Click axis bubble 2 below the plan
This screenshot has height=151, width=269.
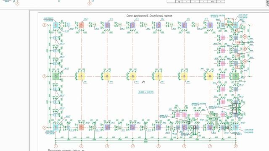click(x=81, y=146)
